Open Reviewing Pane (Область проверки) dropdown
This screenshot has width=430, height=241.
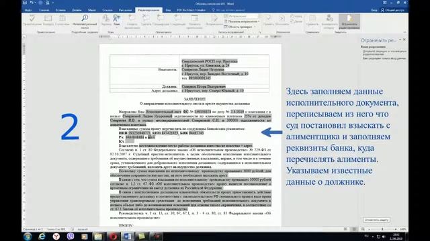pyautogui.click(x=240, y=27)
